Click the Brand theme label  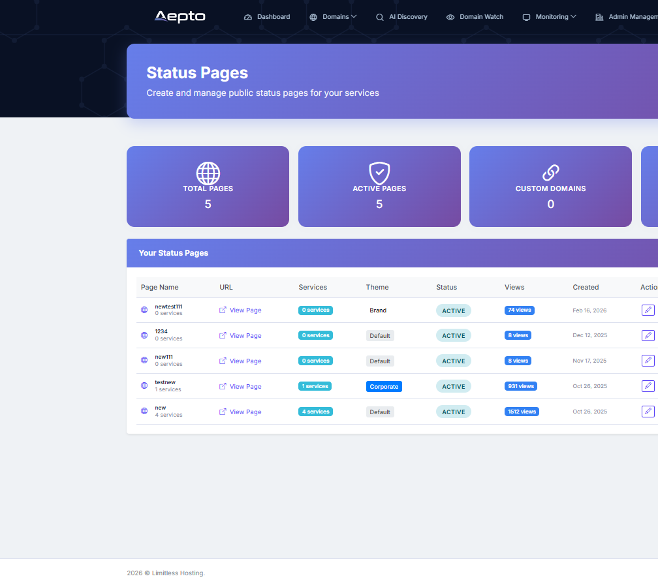tap(378, 310)
